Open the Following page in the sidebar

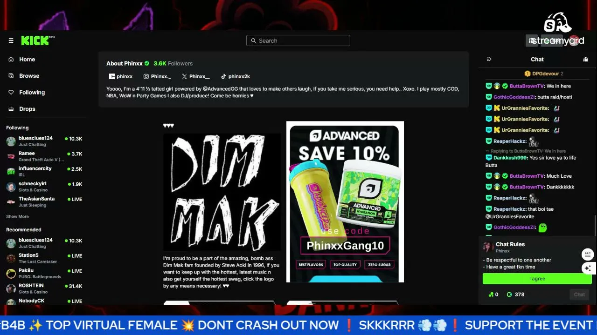tap(32, 93)
